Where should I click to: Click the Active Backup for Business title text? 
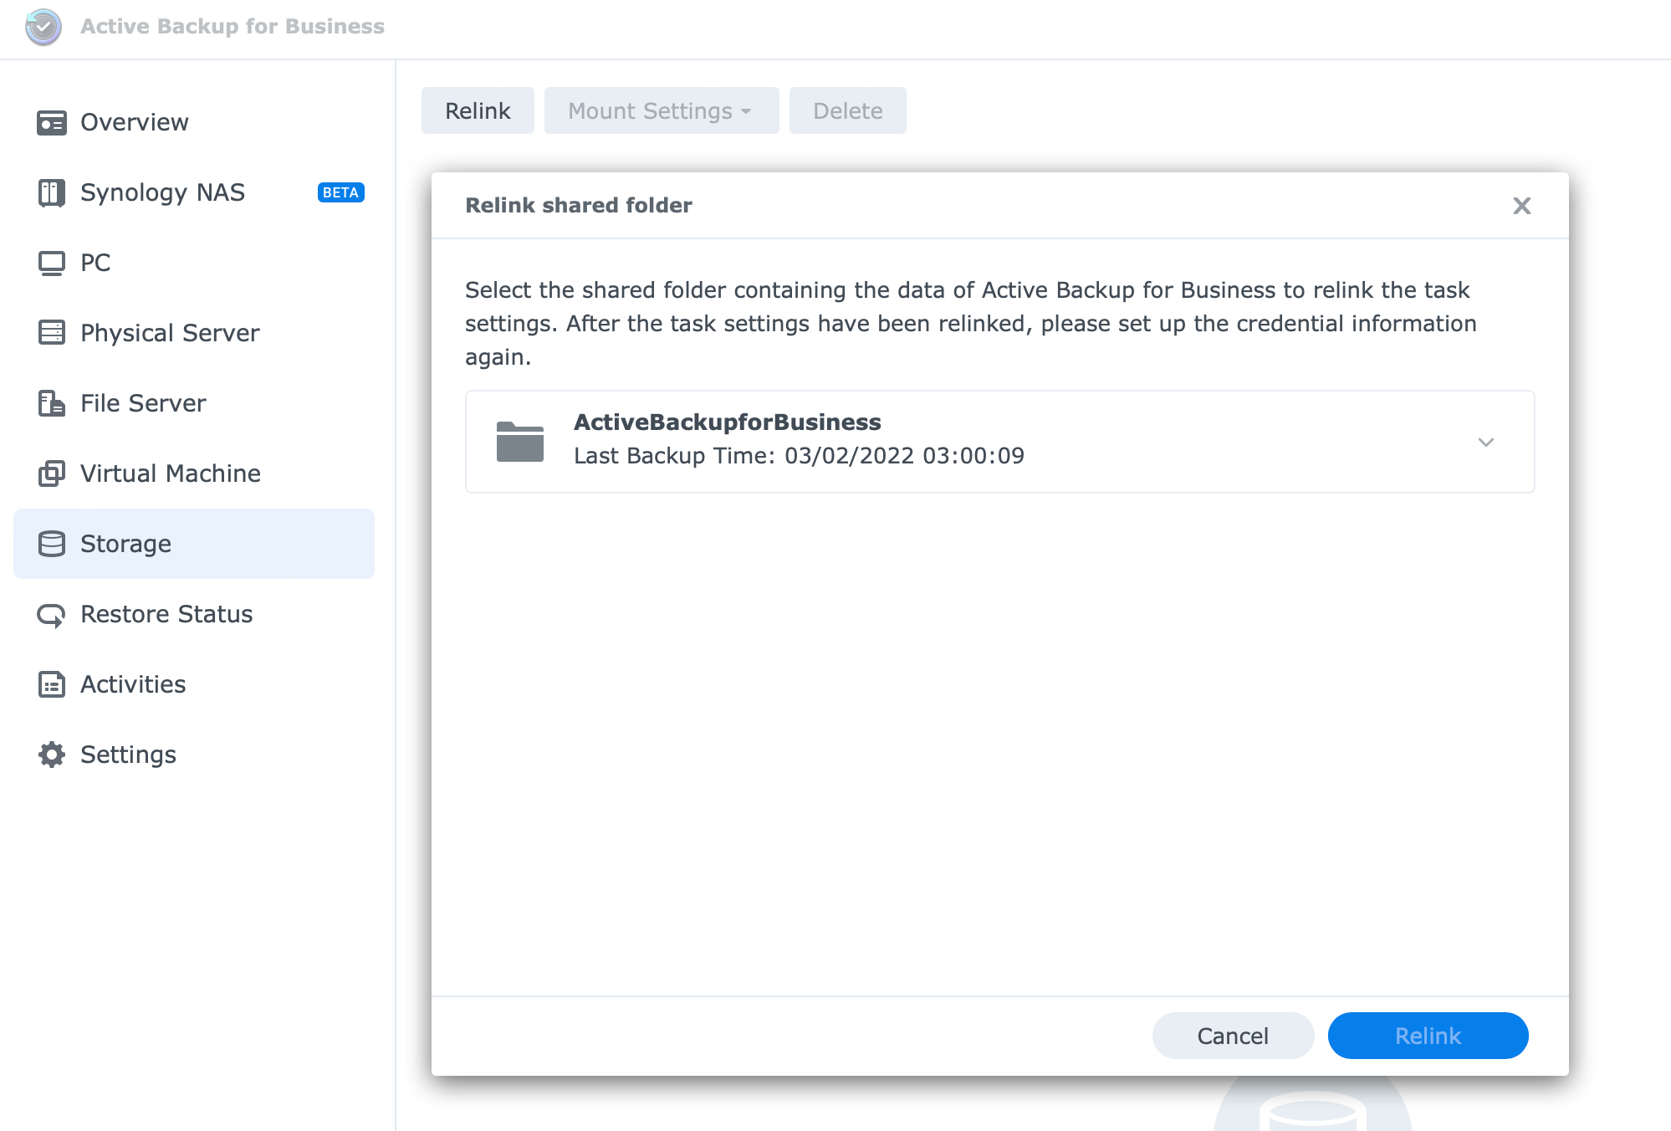(233, 27)
